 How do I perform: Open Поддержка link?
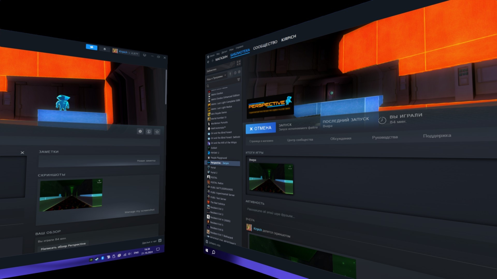(x=437, y=136)
